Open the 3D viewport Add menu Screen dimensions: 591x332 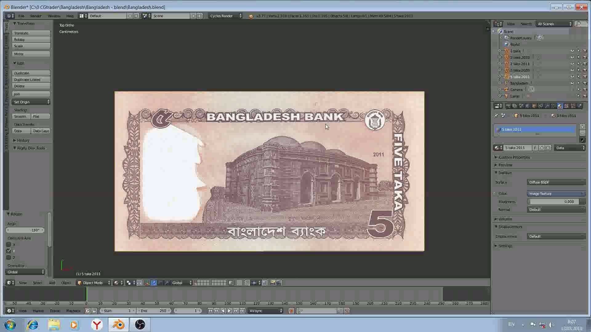point(52,283)
